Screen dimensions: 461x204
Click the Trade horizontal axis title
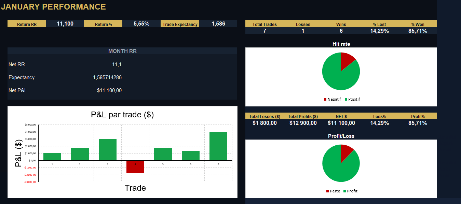tap(135, 188)
